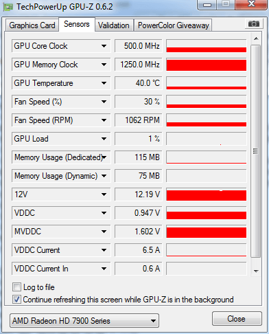The height and width of the screenshot is (334, 269).
Task: Click the Close button
Action: [x=237, y=319]
